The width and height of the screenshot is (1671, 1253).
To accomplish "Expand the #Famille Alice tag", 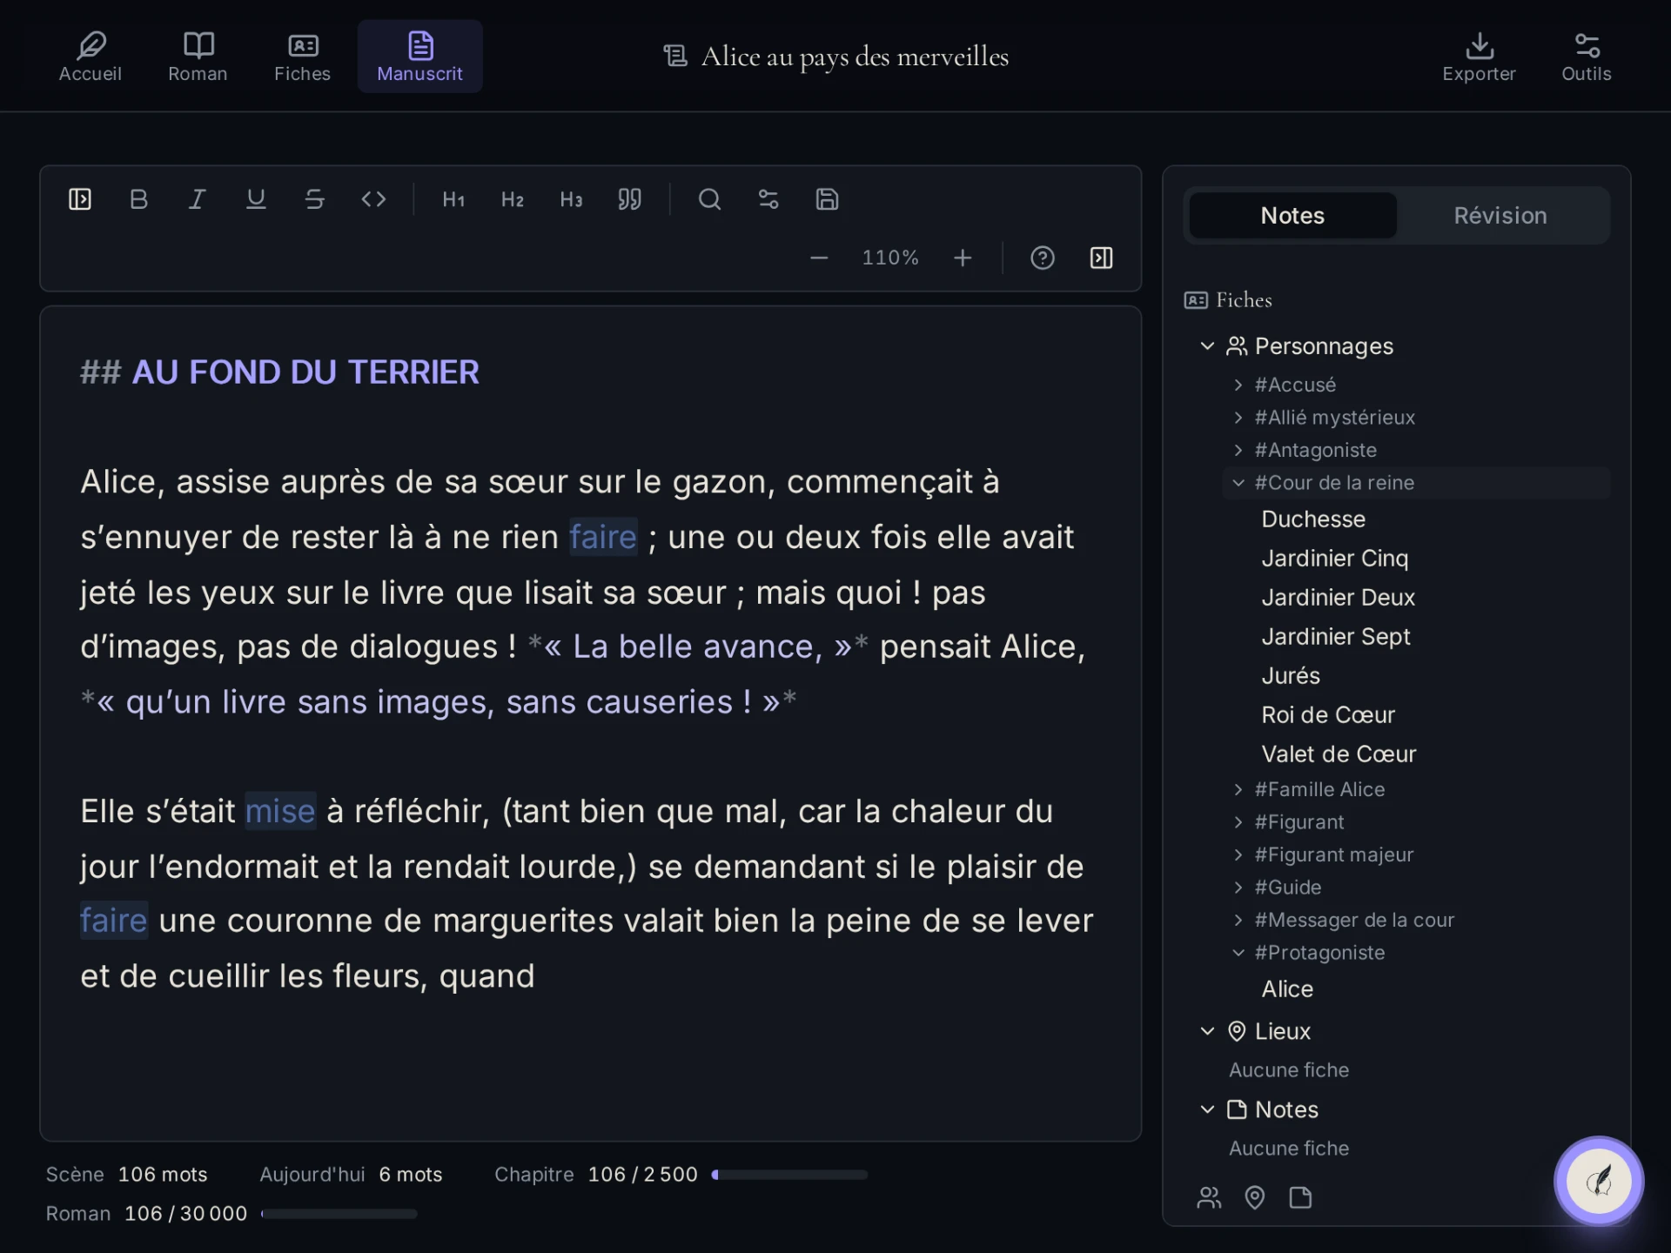I will [1238, 789].
